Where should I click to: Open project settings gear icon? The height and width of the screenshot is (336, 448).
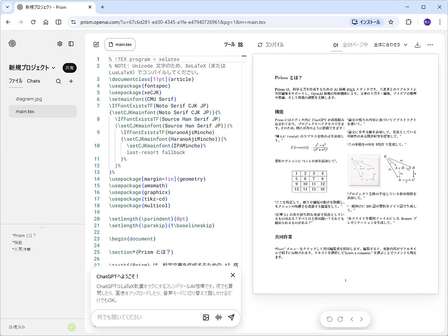(60, 44)
